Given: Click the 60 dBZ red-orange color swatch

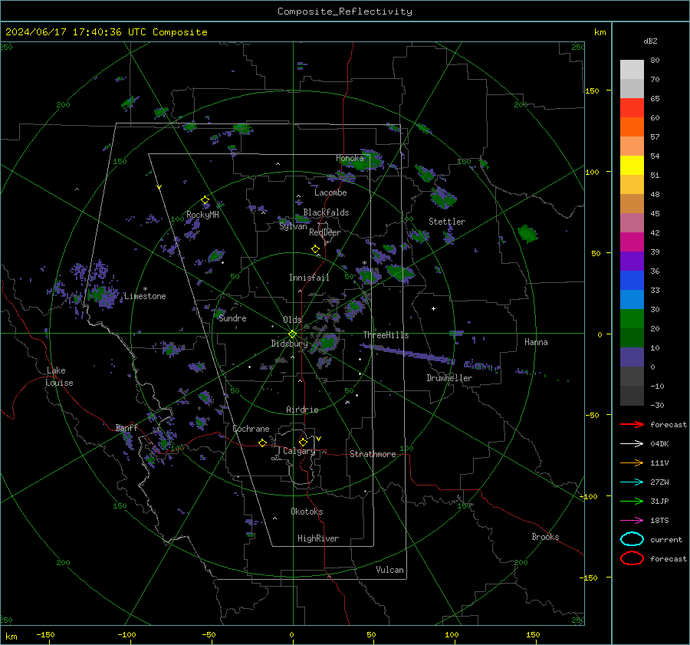Looking at the screenshot, I should (632, 108).
